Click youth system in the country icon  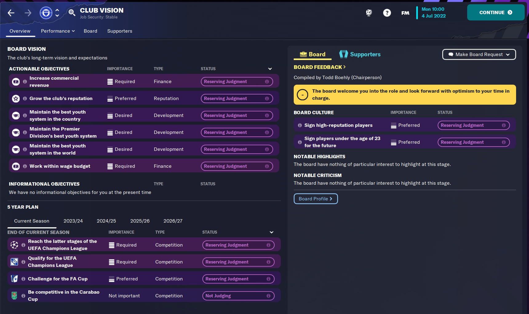16,115
